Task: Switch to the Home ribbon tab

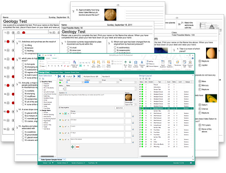Action: (x=48, y=58)
